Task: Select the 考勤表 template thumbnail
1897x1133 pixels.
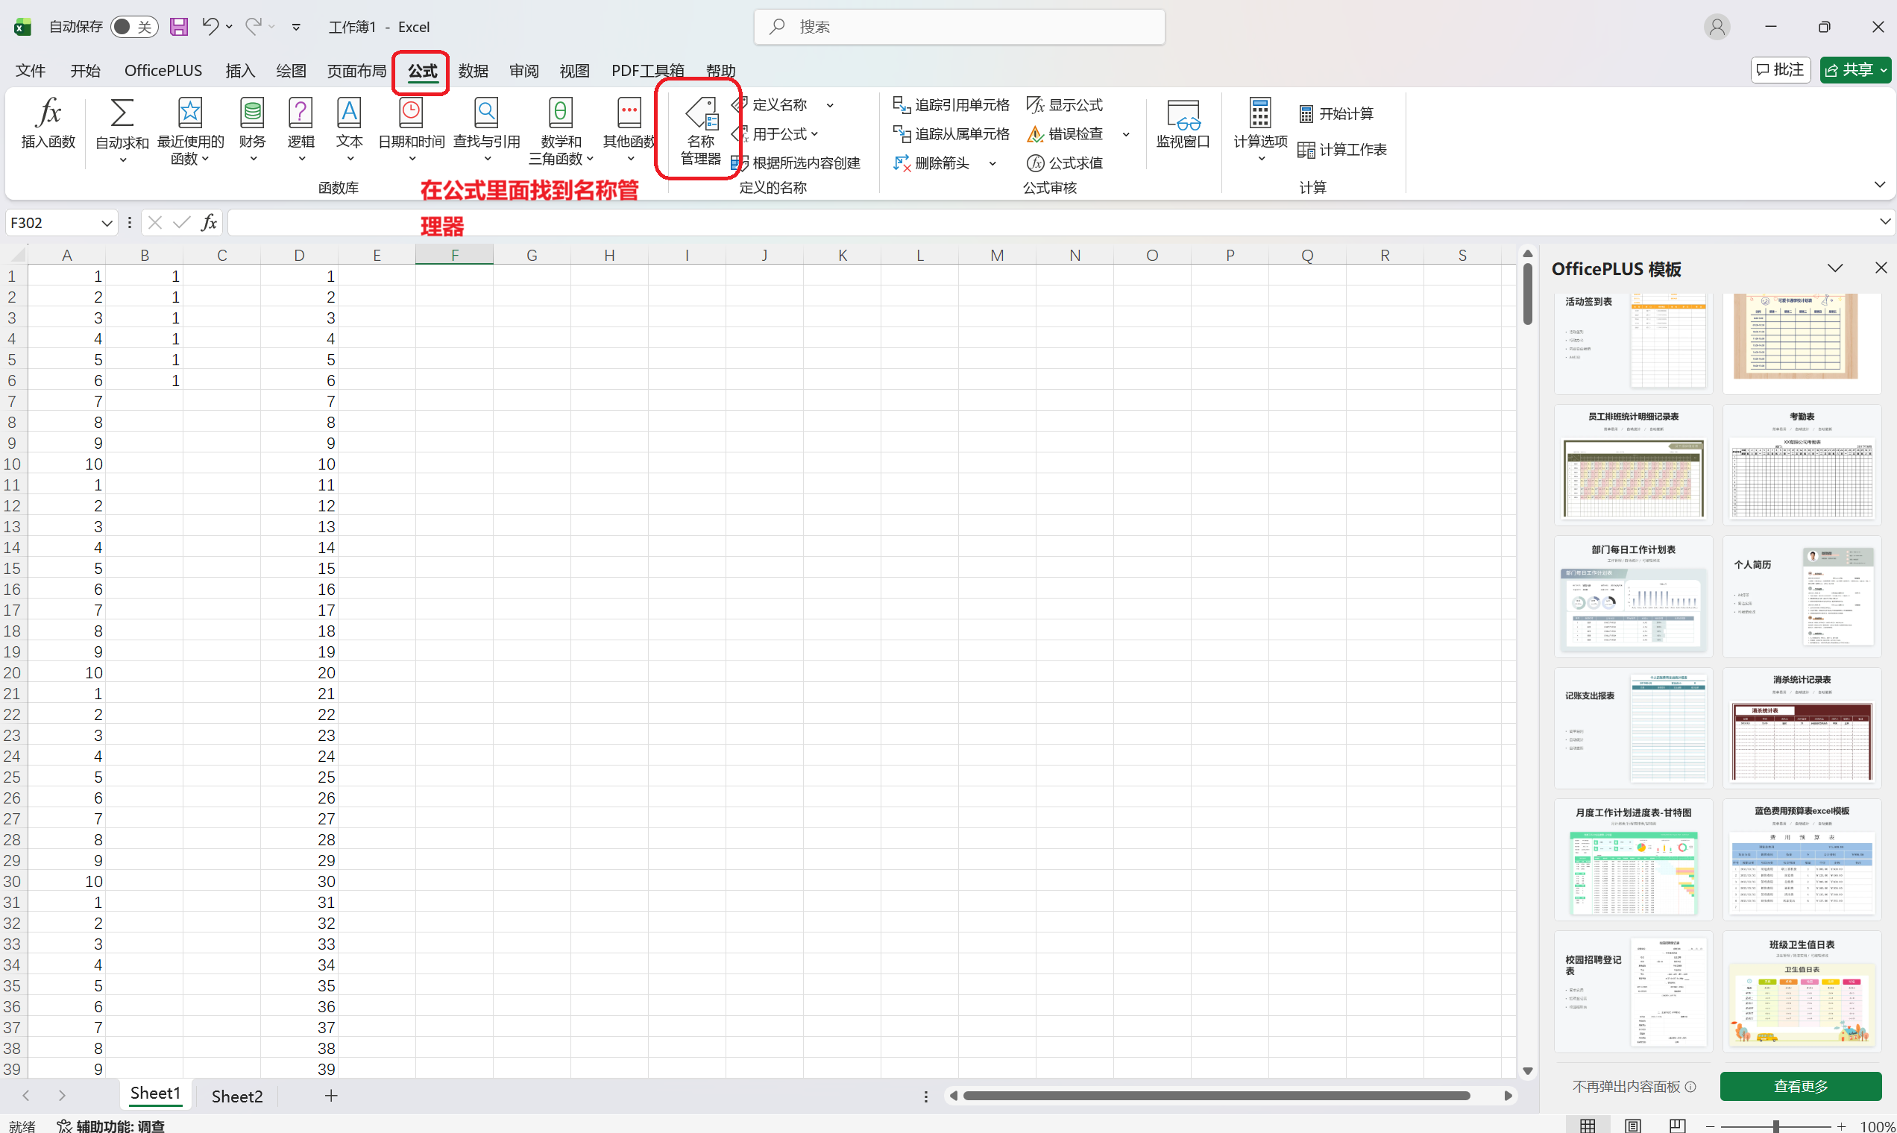Action: click(1802, 466)
